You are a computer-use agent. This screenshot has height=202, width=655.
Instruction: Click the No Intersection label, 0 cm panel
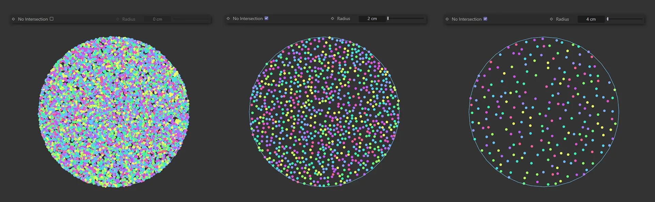[33, 19]
